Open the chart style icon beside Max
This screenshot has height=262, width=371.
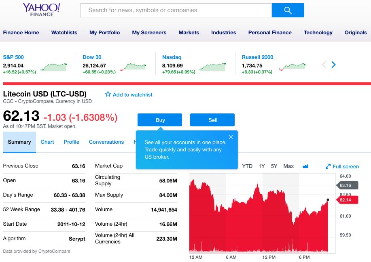click(x=305, y=166)
